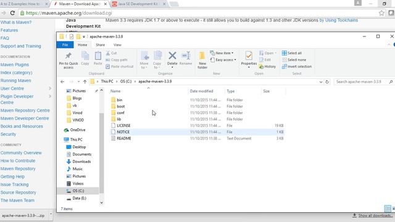Open The Maven Team link

pyautogui.click(x=17, y=200)
